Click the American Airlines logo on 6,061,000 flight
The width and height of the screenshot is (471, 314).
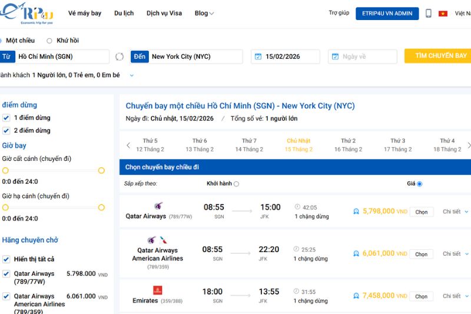[x=163, y=240]
